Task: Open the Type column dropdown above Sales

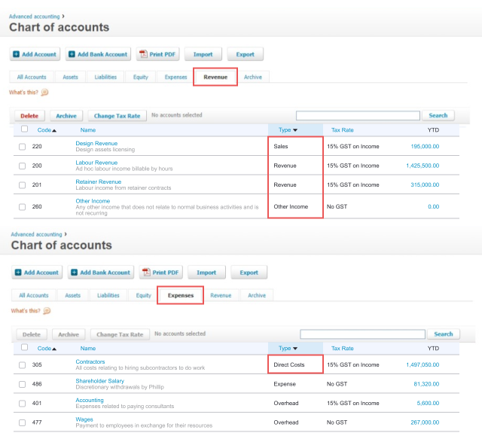Action: pos(294,130)
